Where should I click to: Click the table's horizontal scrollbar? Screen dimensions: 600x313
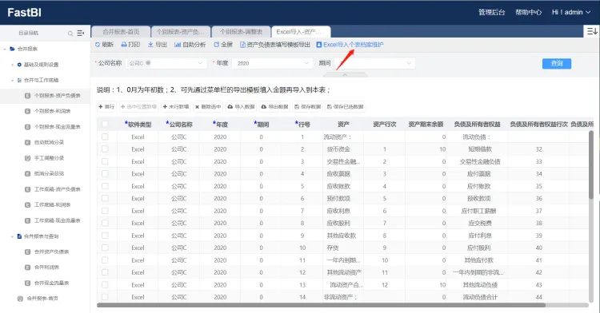point(321,305)
